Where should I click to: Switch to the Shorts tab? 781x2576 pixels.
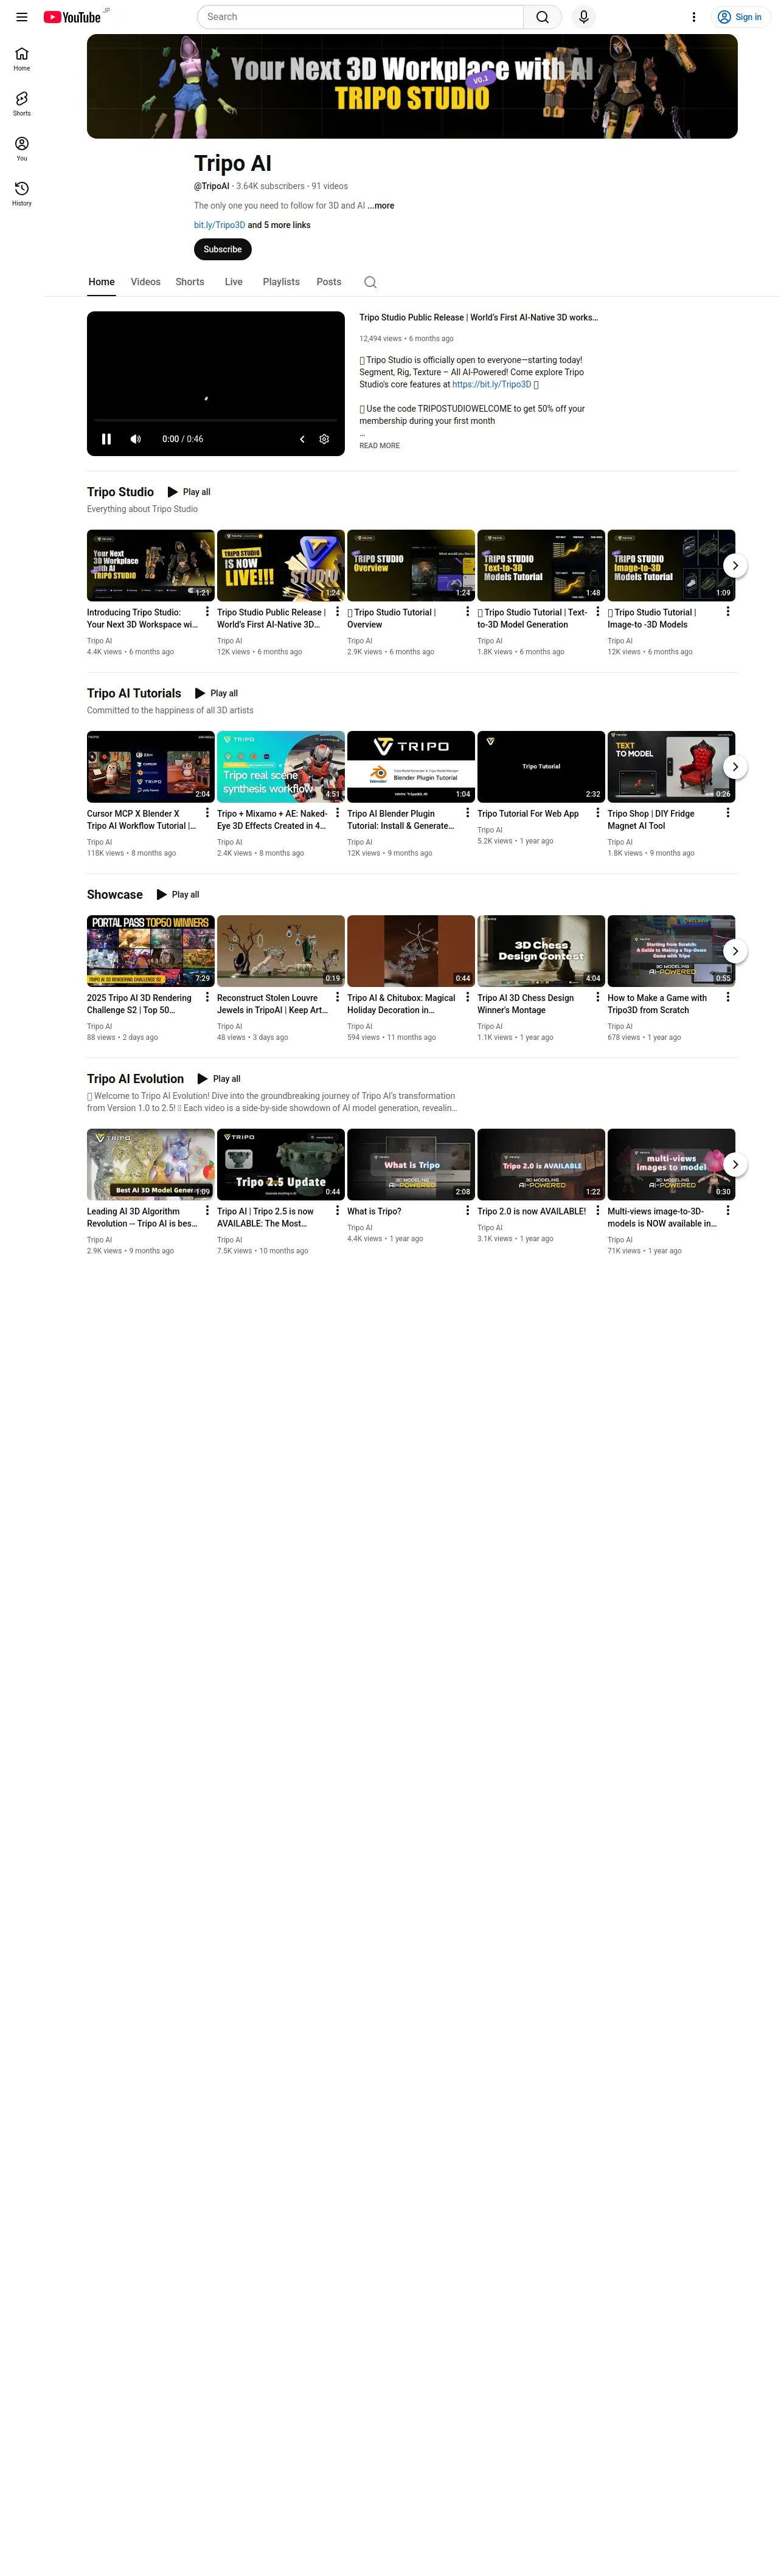pyautogui.click(x=190, y=282)
